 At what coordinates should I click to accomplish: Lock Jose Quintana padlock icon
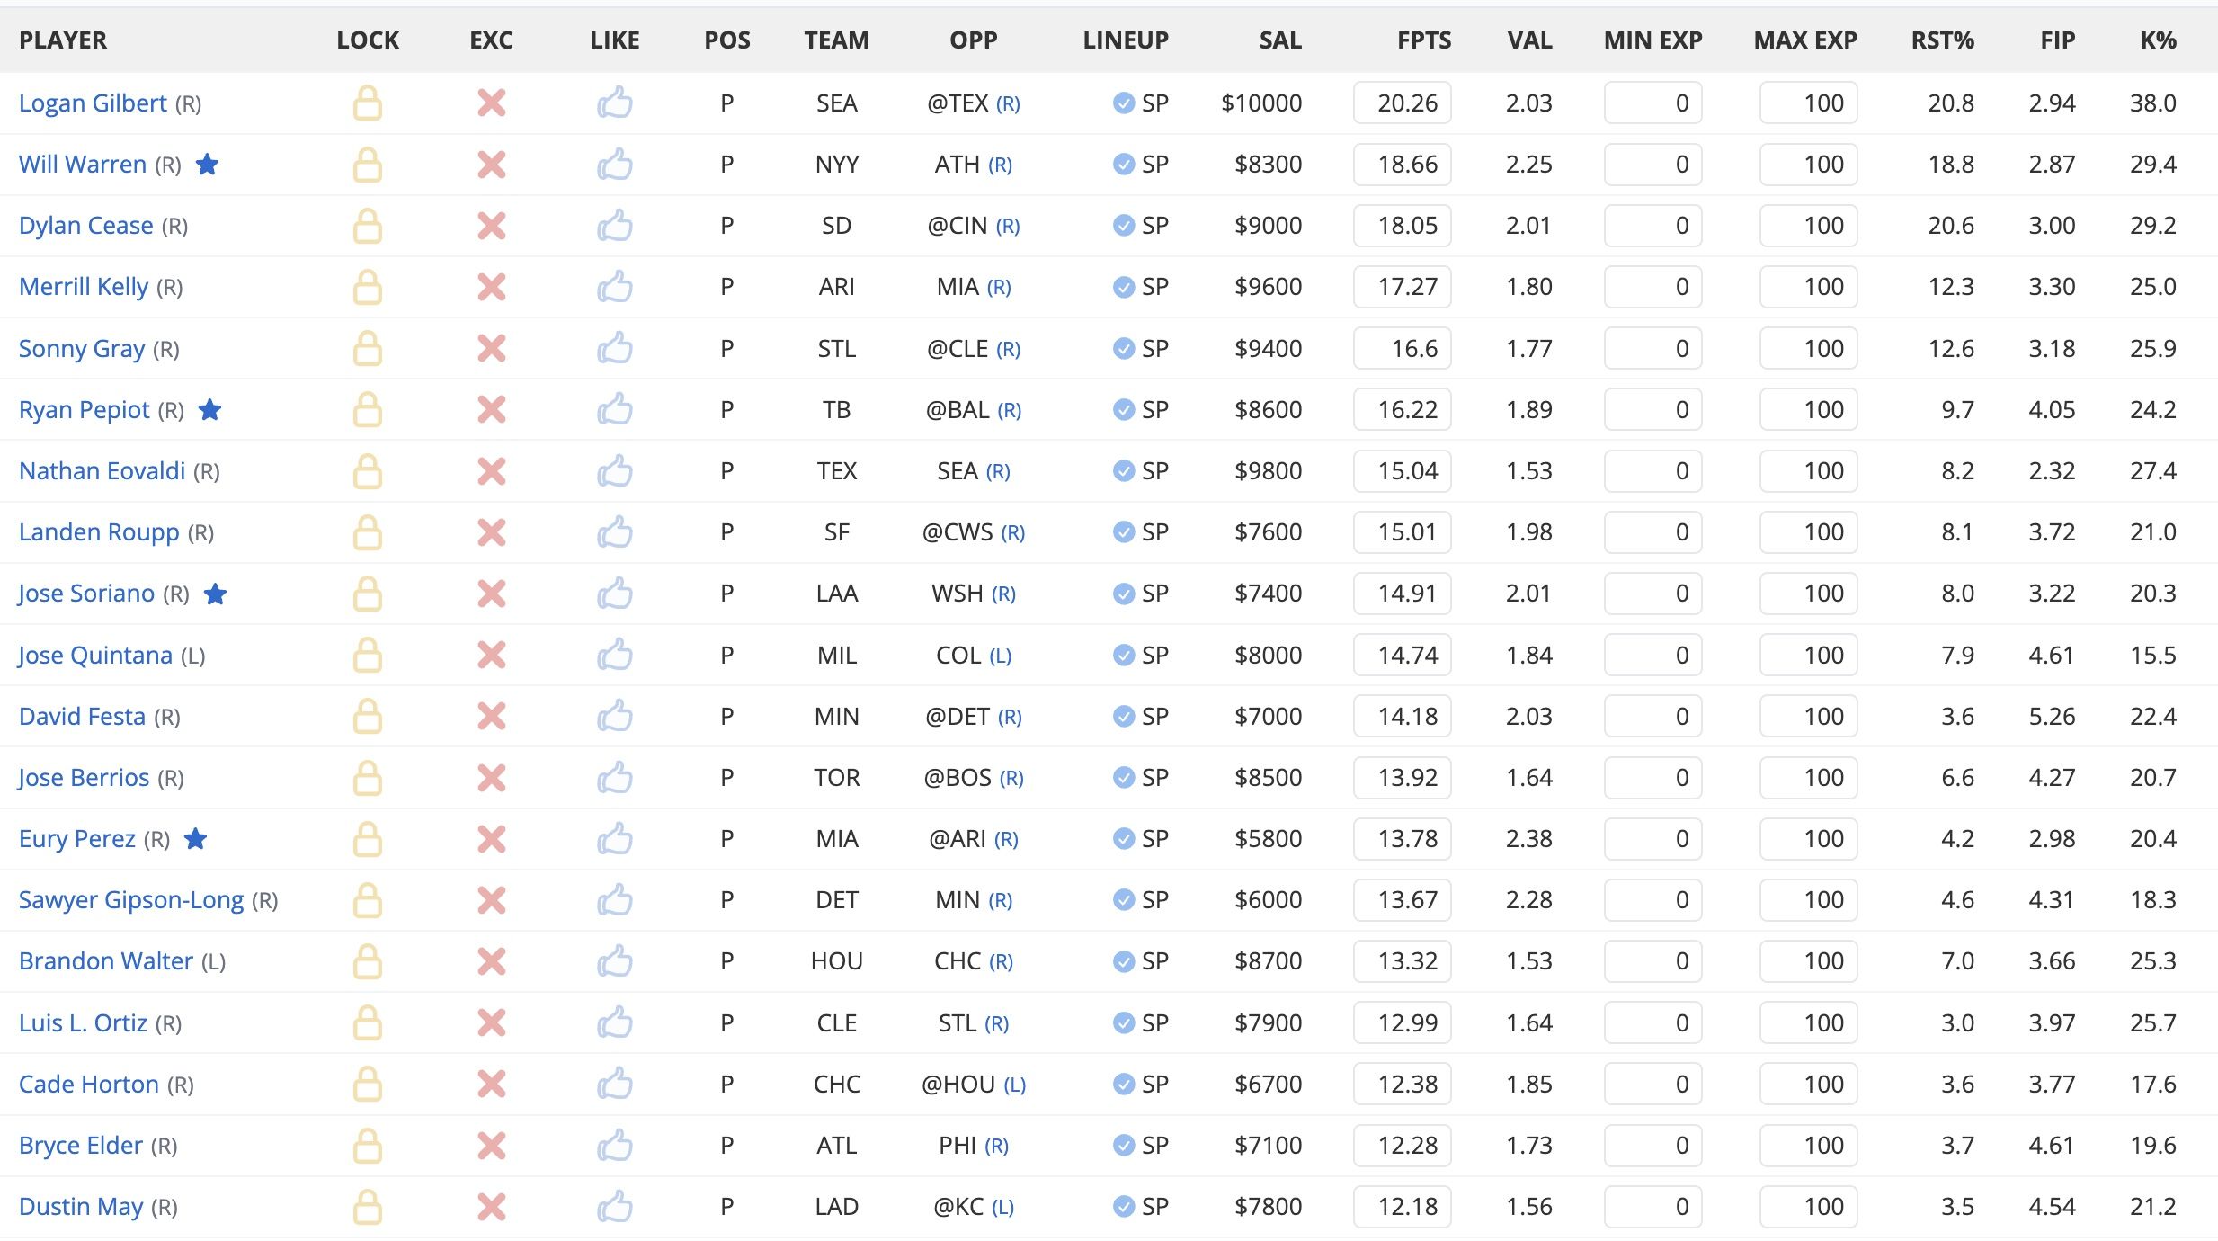tap(367, 656)
